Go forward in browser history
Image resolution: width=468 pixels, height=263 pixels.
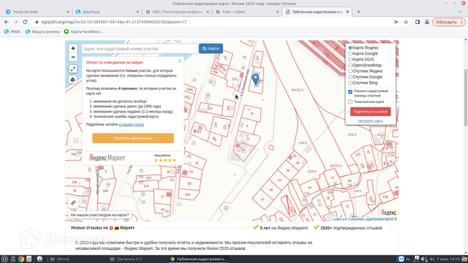point(16,22)
